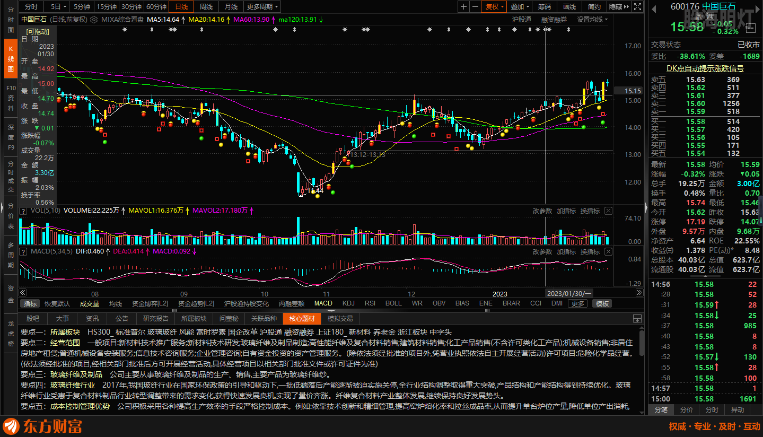Open the 叠加 overlay dropdown
Viewport: 763px width, 437px height.
point(520,7)
